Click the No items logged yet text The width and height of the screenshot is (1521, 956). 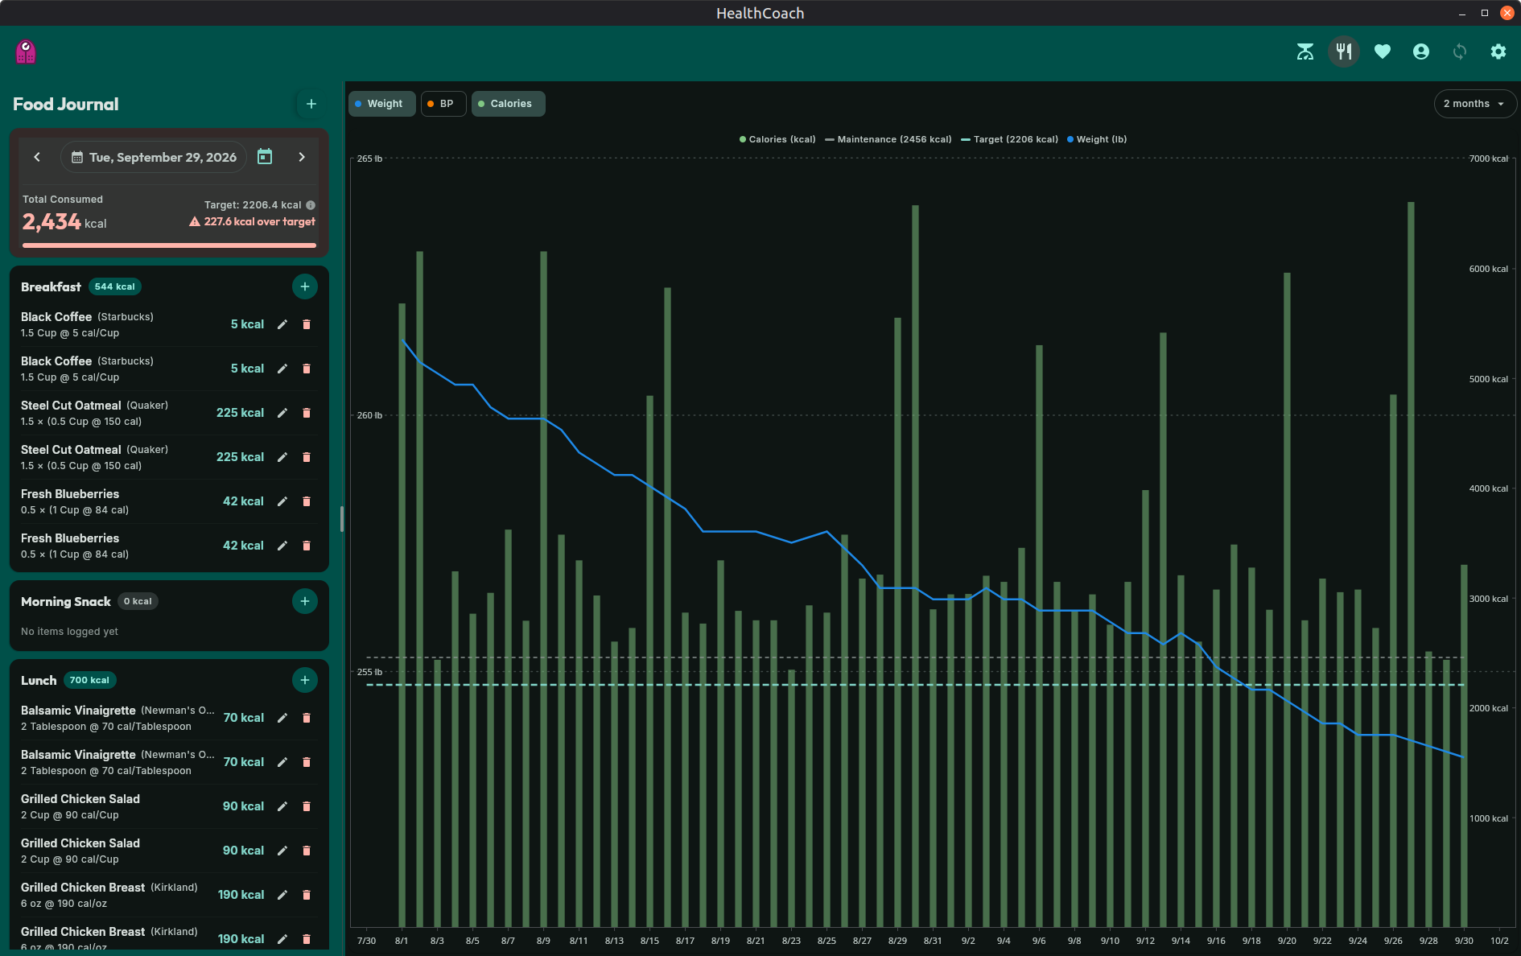[69, 632]
